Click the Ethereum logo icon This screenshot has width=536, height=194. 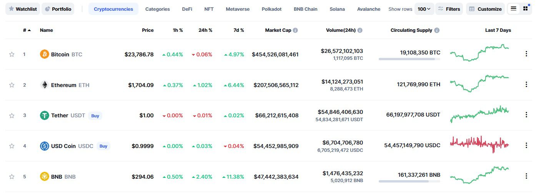(x=45, y=85)
